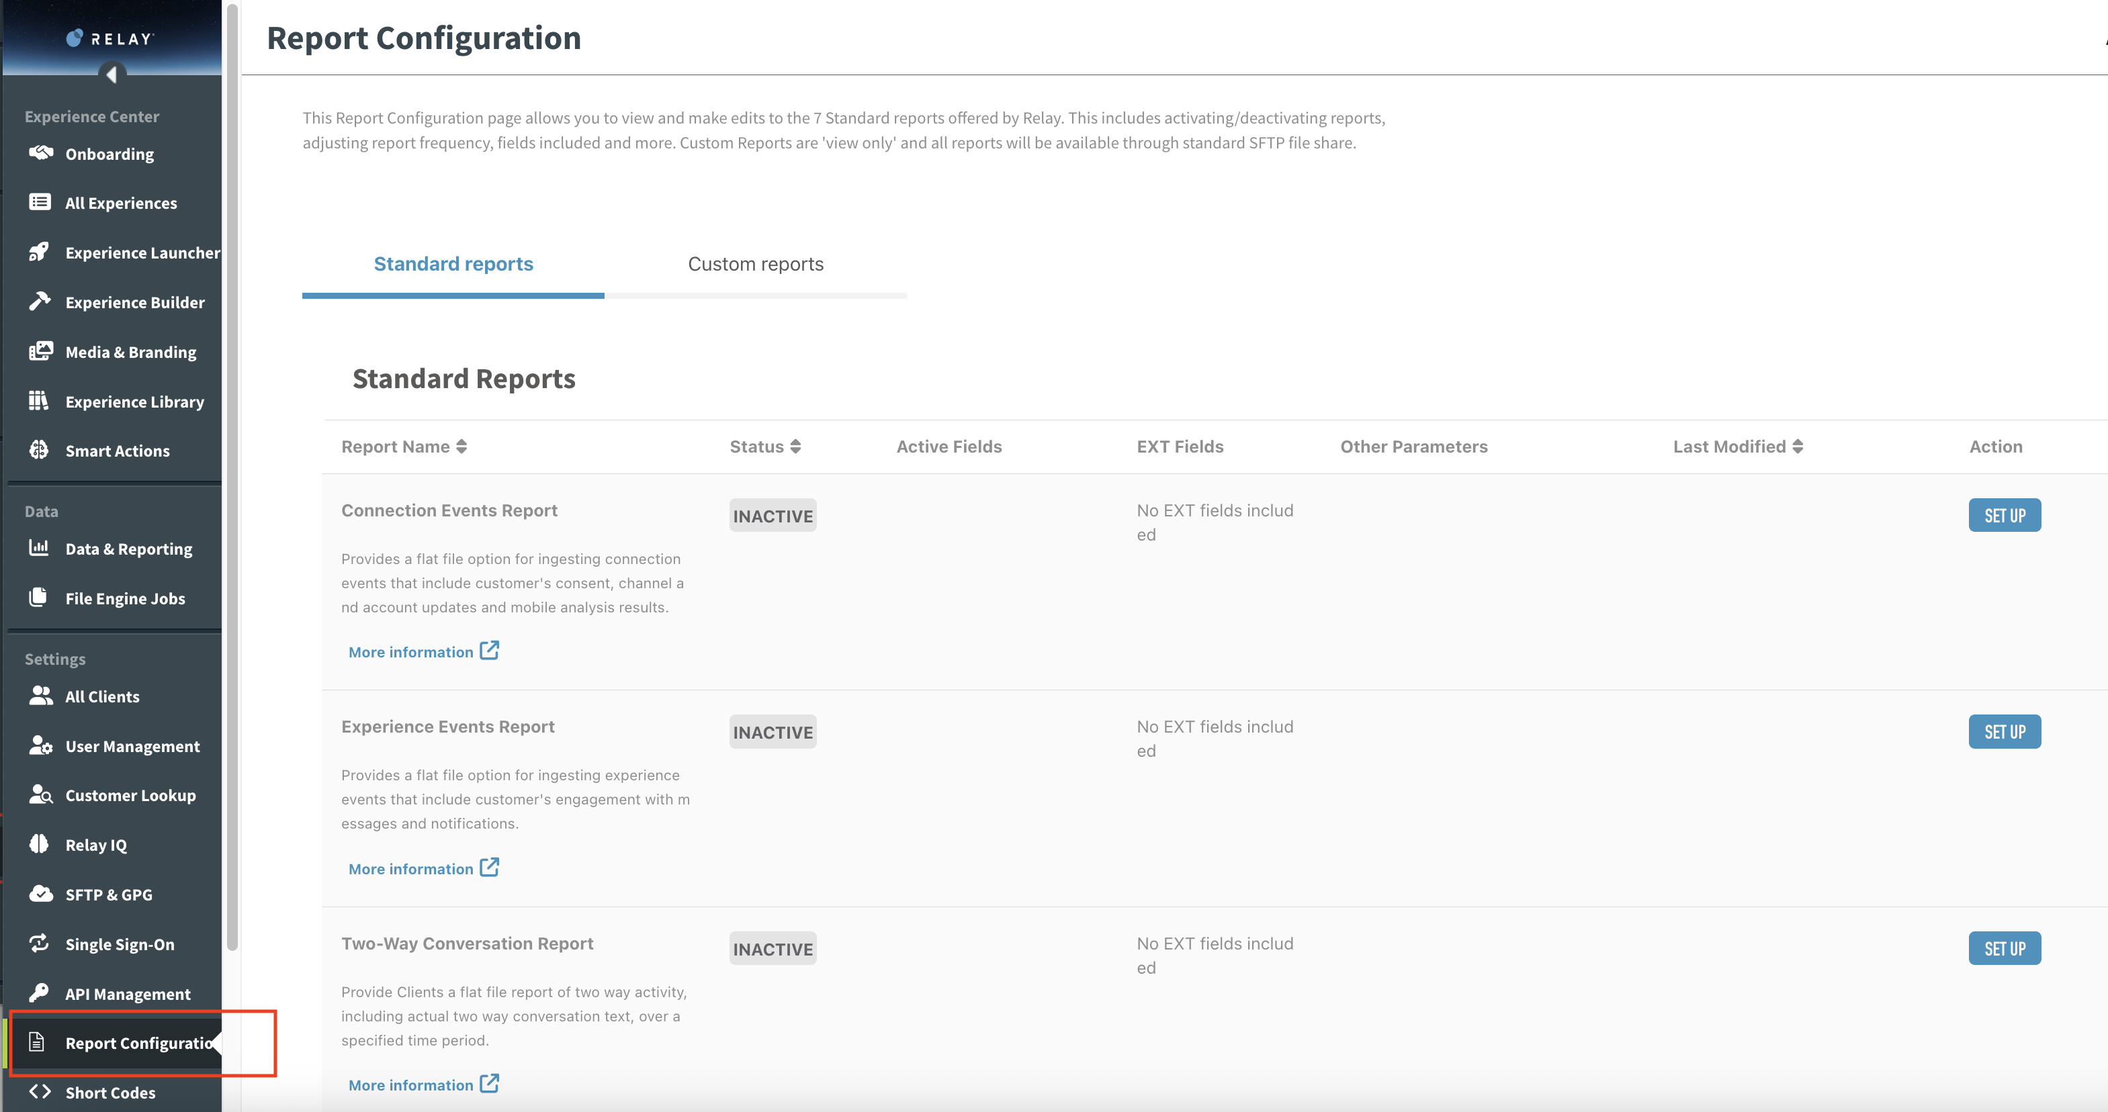Set up the Connection Events Report
The image size is (2108, 1112).
pyautogui.click(x=2004, y=516)
